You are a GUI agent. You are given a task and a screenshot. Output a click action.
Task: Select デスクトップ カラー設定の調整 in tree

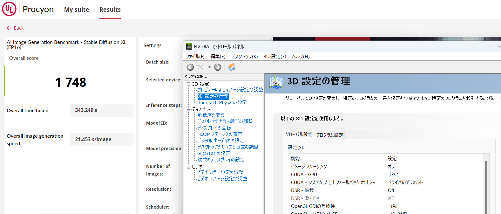click(225, 121)
